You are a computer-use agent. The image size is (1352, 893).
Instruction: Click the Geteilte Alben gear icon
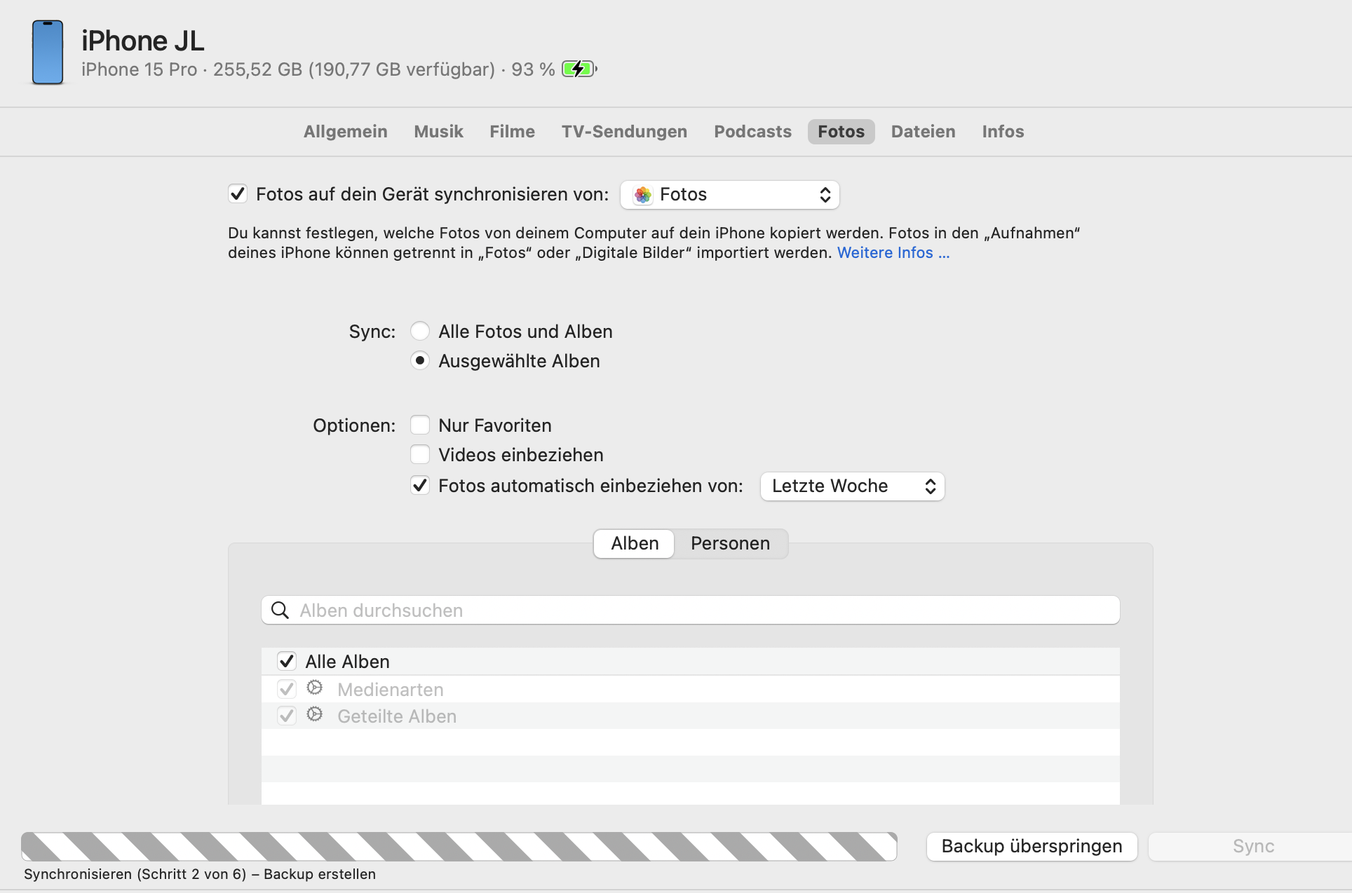pyautogui.click(x=315, y=715)
